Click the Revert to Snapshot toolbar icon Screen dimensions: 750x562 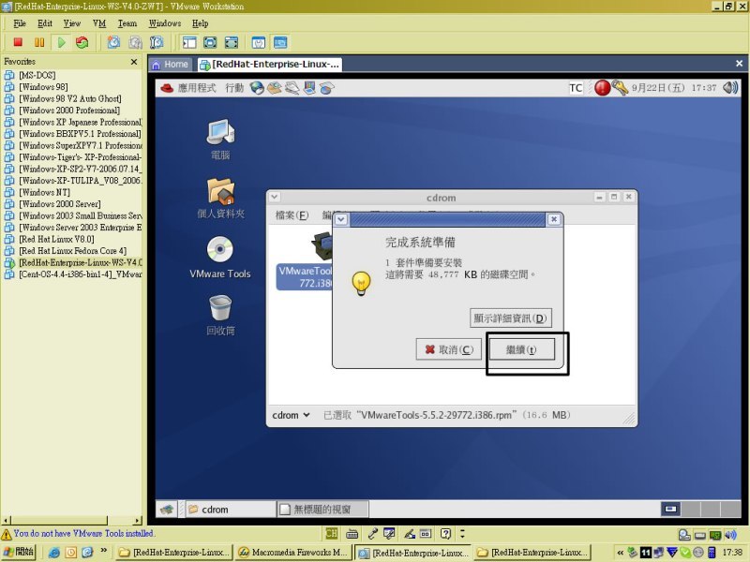135,42
